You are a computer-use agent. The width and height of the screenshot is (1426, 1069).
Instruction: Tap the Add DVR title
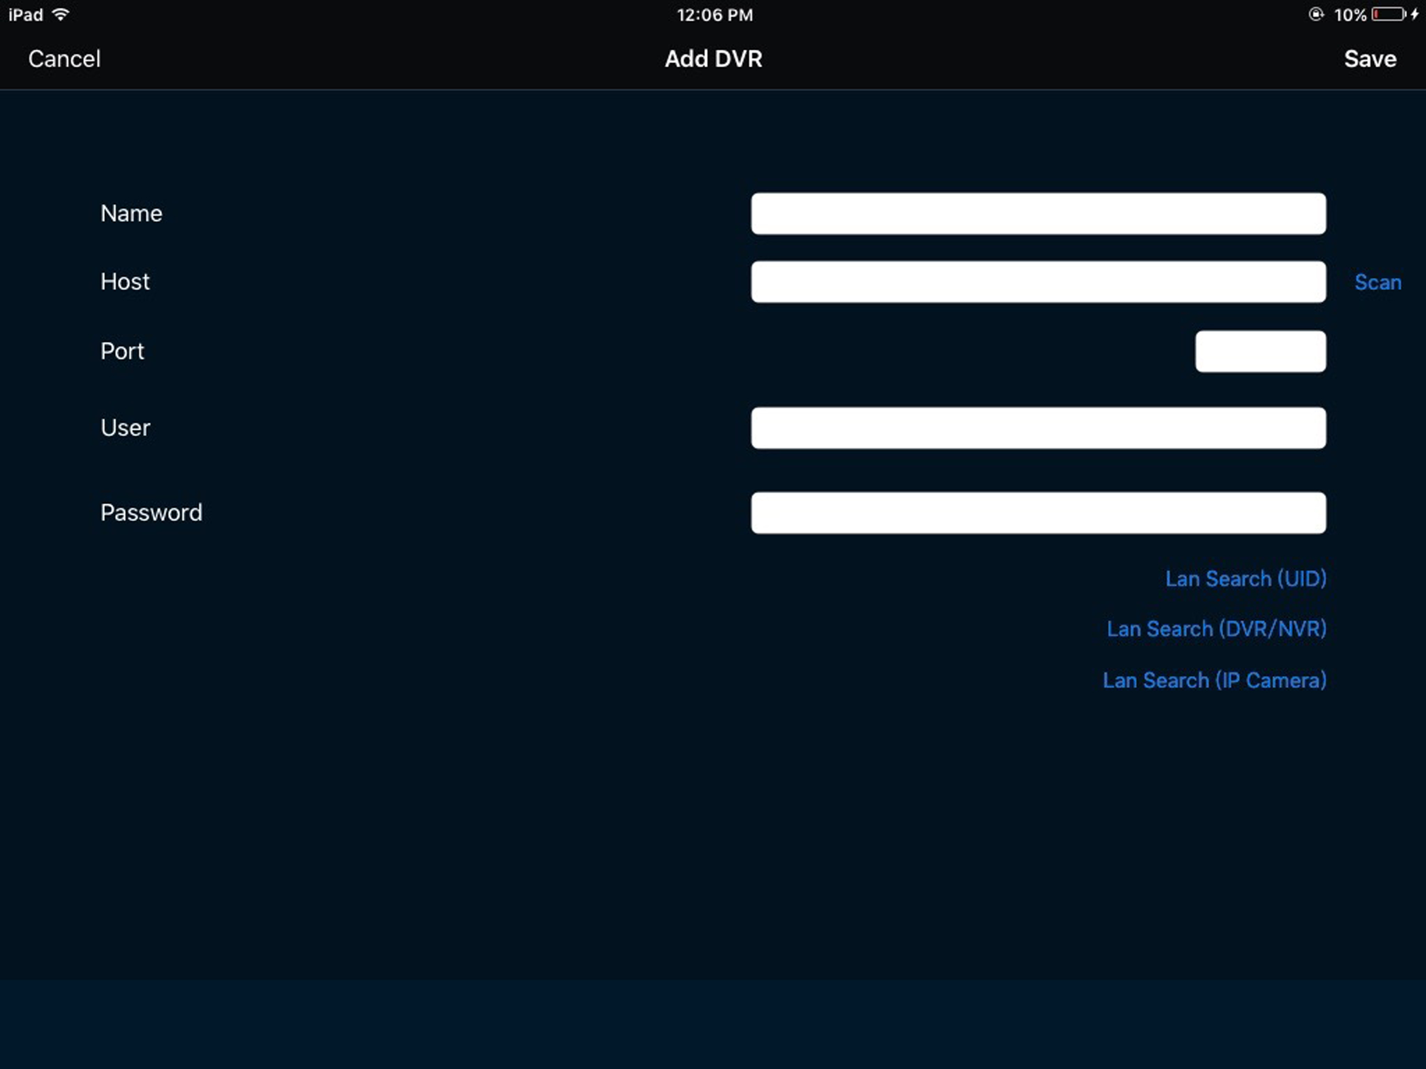coord(713,58)
